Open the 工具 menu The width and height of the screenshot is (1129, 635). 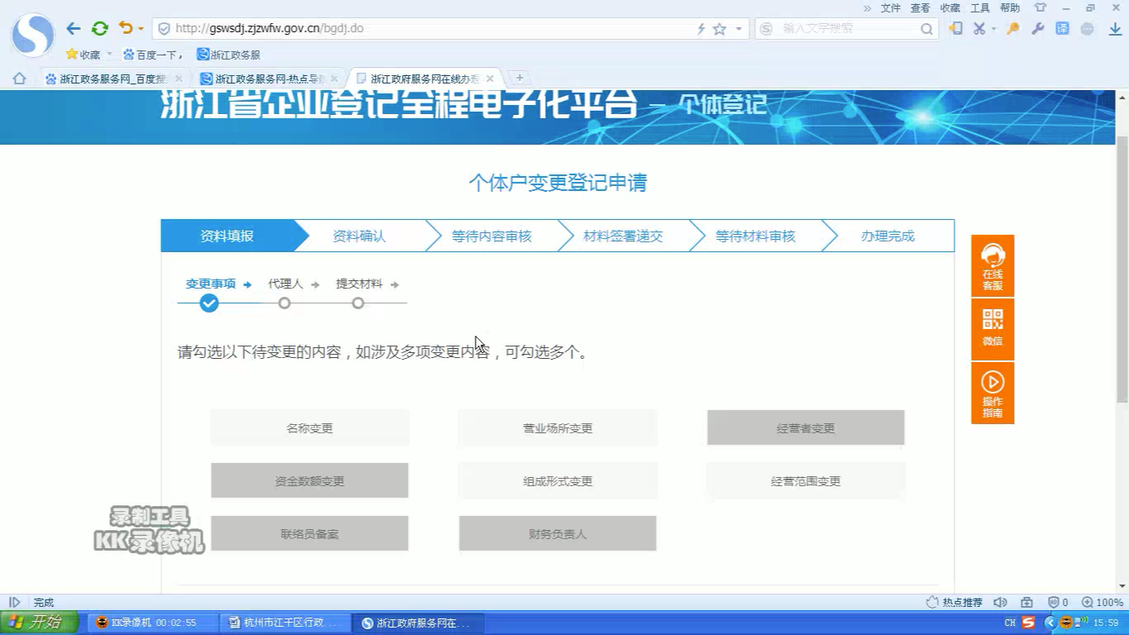click(x=978, y=7)
